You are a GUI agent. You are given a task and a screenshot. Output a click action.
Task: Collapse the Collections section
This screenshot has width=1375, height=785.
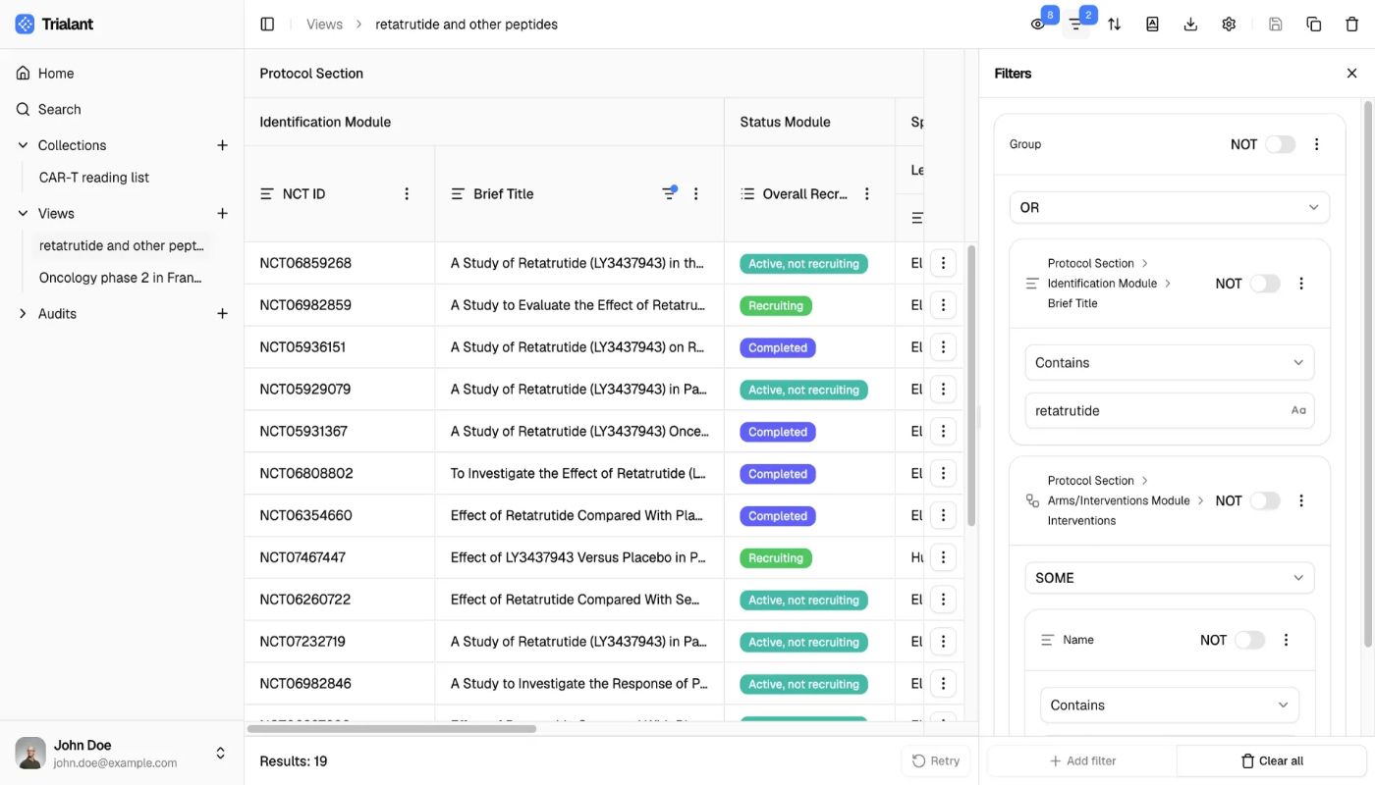(23, 145)
